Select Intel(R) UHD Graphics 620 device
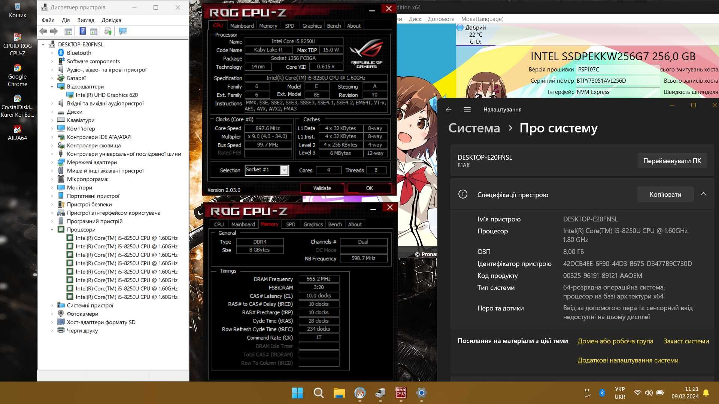The width and height of the screenshot is (719, 404). [x=106, y=95]
